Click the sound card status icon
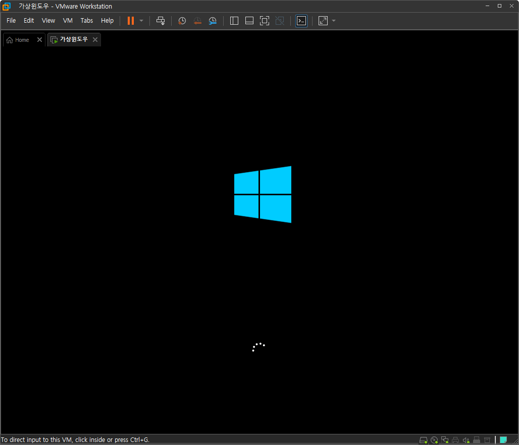Viewport: 519px width, 445px height. click(x=466, y=440)
